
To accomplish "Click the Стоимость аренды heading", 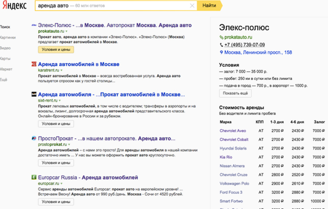I will point(241,108).
